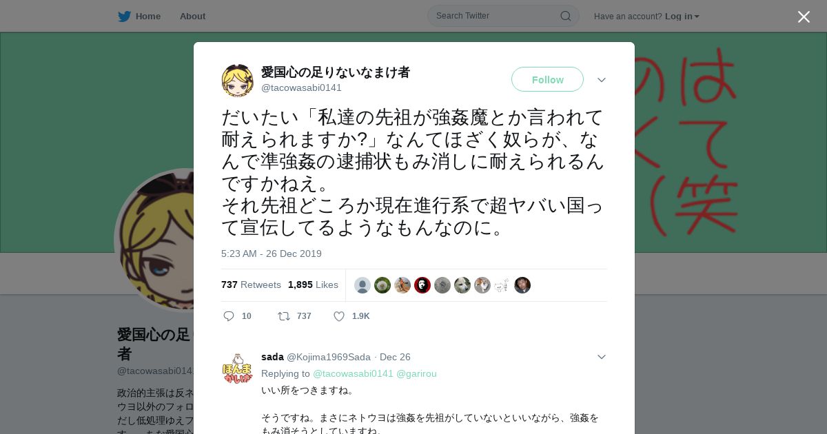Screen dimensions: 827x434
Task: Expand sada's reply options chevron
Action: (x=602, y=357)
